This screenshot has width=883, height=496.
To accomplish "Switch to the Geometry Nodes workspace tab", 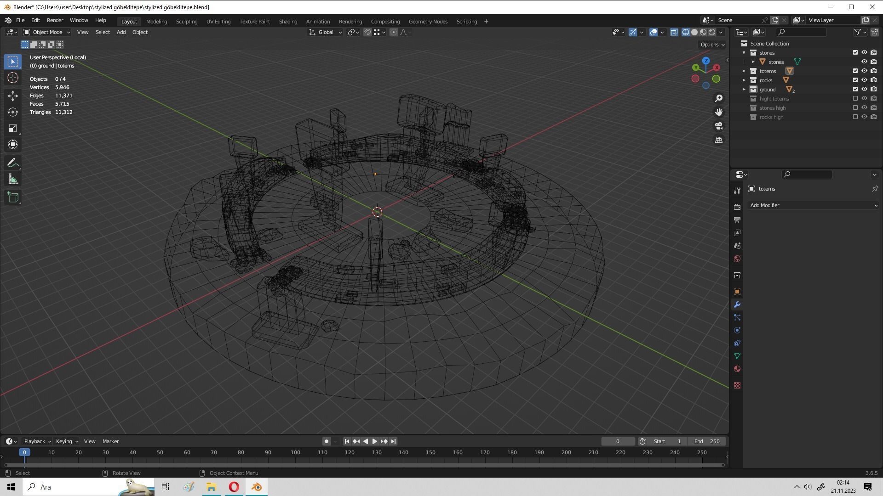I will [428, 22].
